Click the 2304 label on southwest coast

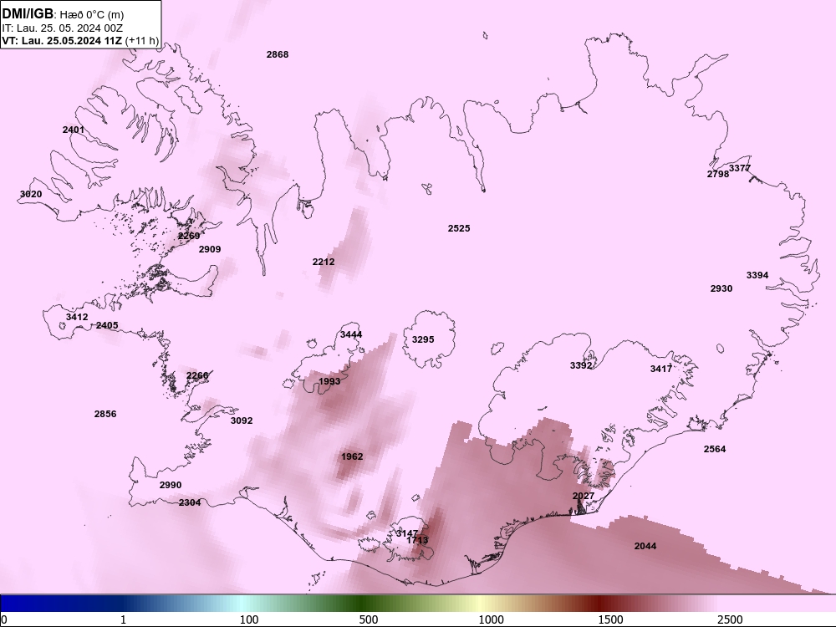(x=189, y=502)
